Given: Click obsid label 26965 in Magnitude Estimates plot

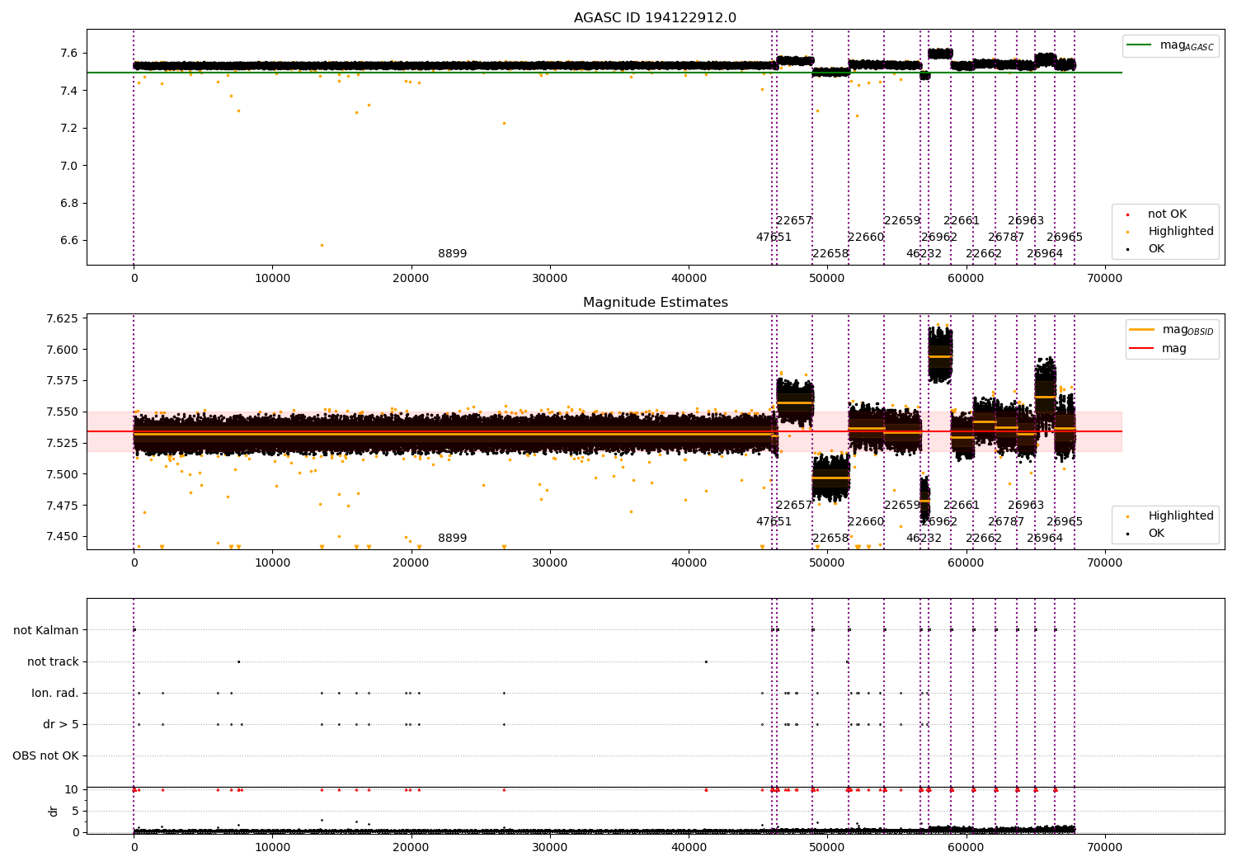Looking at the screenshot, I should [x=1065, y=522].
